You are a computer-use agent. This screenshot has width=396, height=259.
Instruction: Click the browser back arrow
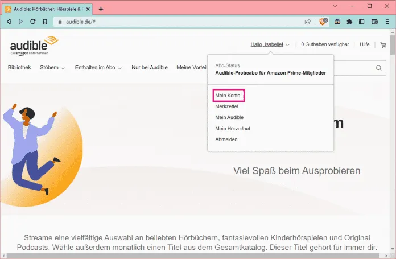point(9,22)
